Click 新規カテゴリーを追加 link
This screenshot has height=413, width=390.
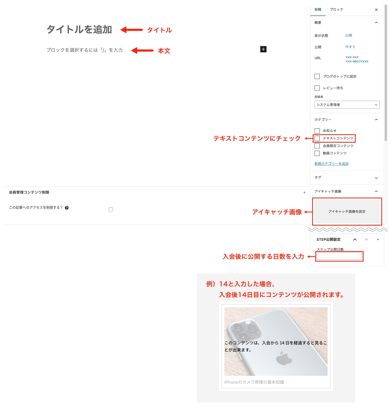[x=331, y=164]
